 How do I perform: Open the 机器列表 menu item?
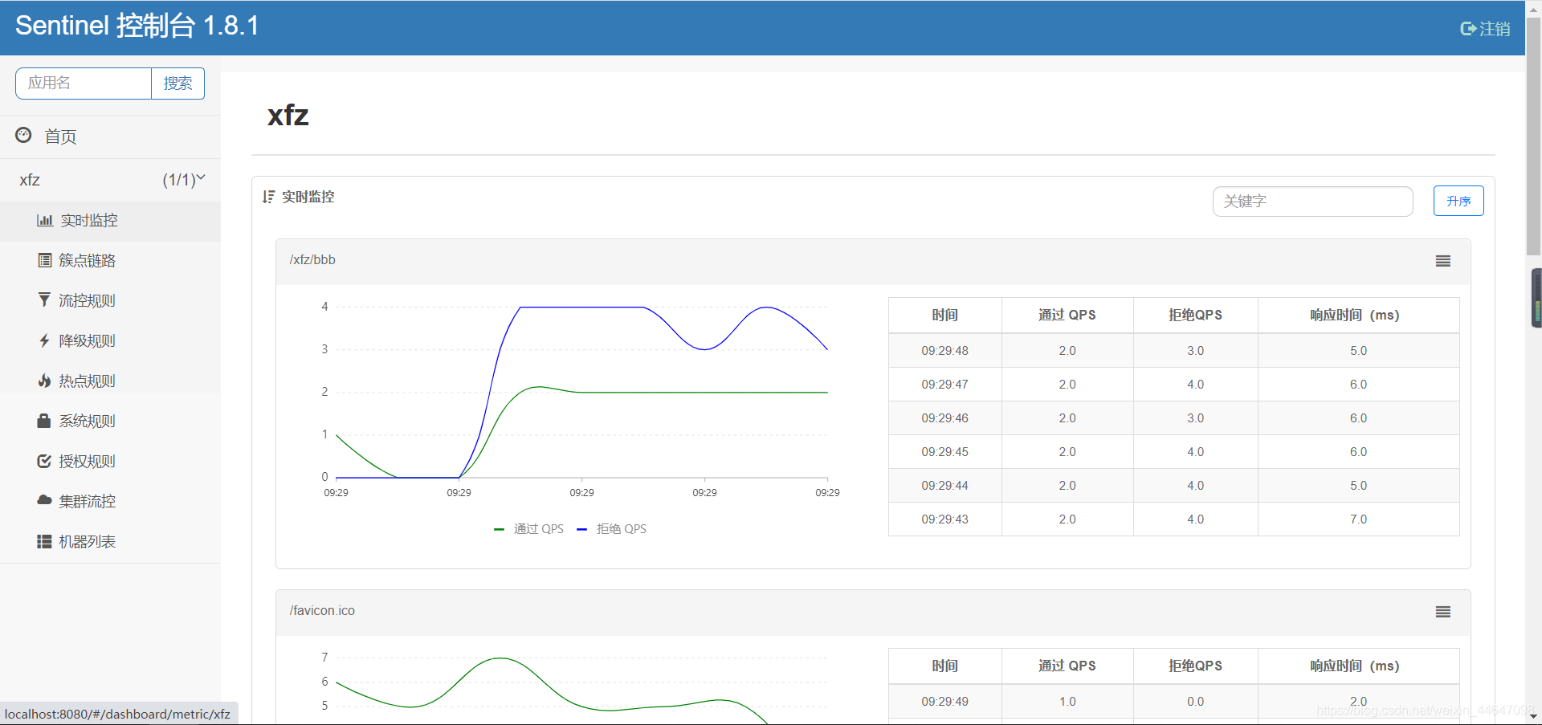point(110,542)
